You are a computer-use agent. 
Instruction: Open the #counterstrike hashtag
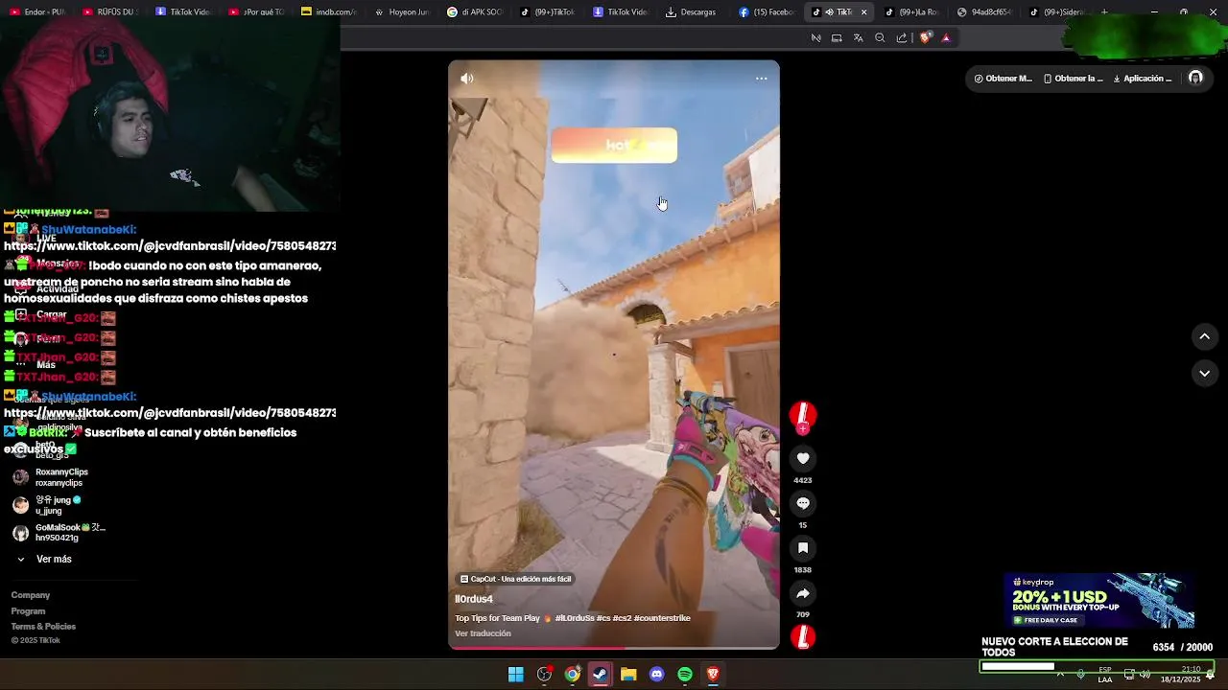(x=662, y=618)
